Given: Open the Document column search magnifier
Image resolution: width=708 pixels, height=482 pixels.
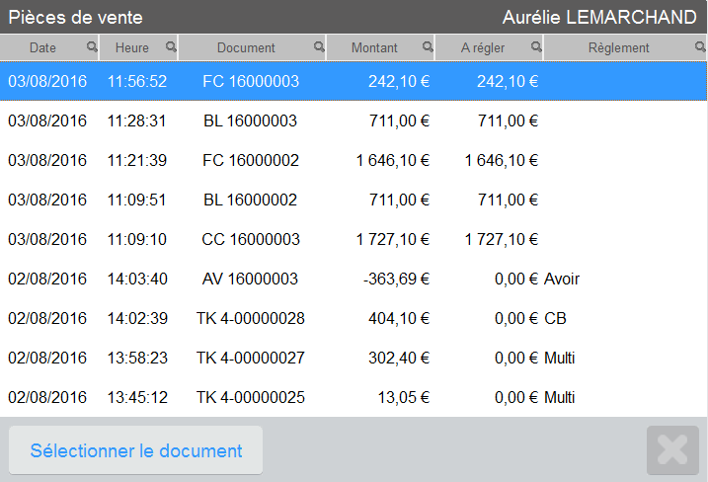Looking at the screenshot, I should [x=319, y=46].
